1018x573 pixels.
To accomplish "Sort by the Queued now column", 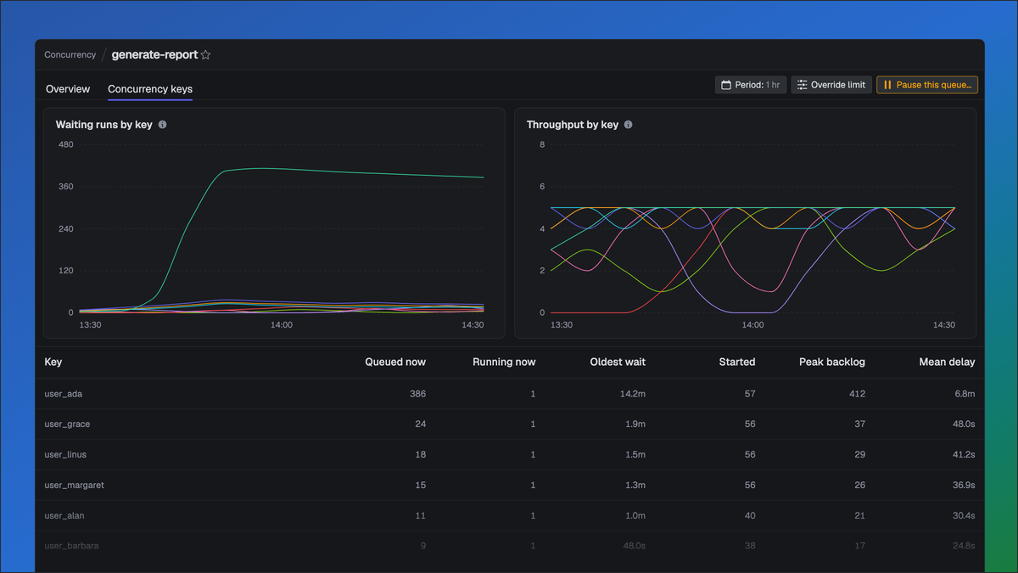I will (395, 362).
